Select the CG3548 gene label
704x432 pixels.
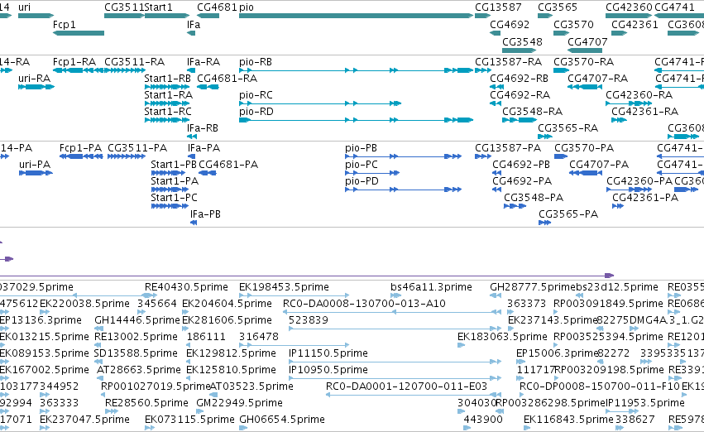pyautogui.click(x=522, y=41)
